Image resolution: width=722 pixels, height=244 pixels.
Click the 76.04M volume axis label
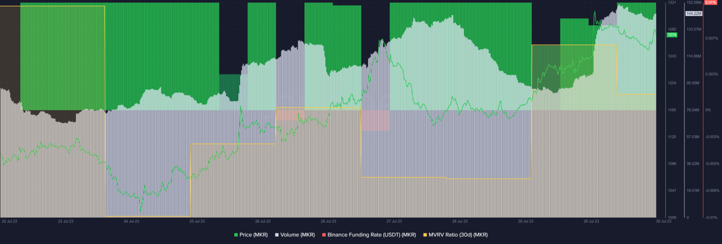tap(693, 110)
